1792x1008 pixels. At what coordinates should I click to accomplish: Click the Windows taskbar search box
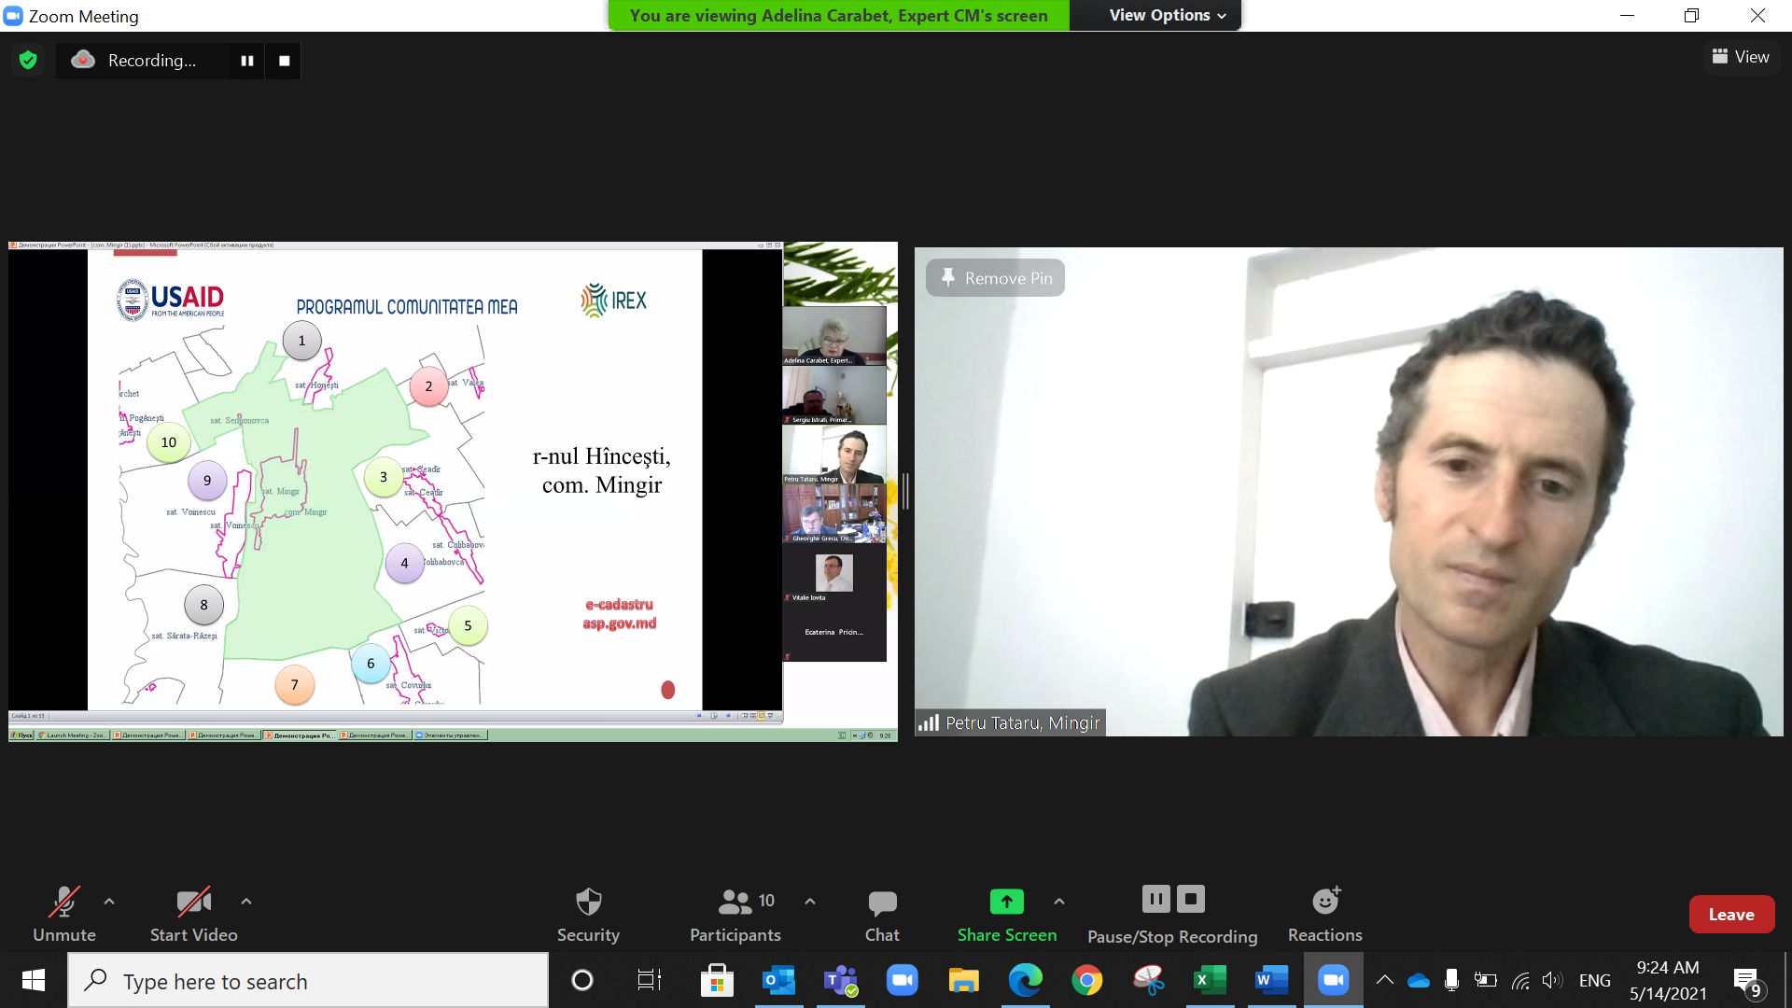click(x=308, y=981)
